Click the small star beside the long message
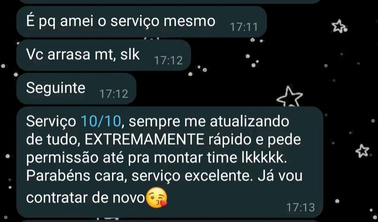Image resolution: width=378 pixels, height=222 pixels. (363, 151)
